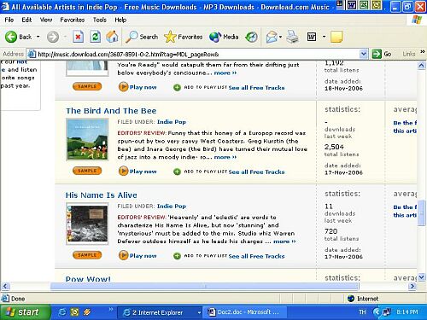Click the yellow note toolbar icon
The image size is (427, 320).
pos(336,37)
